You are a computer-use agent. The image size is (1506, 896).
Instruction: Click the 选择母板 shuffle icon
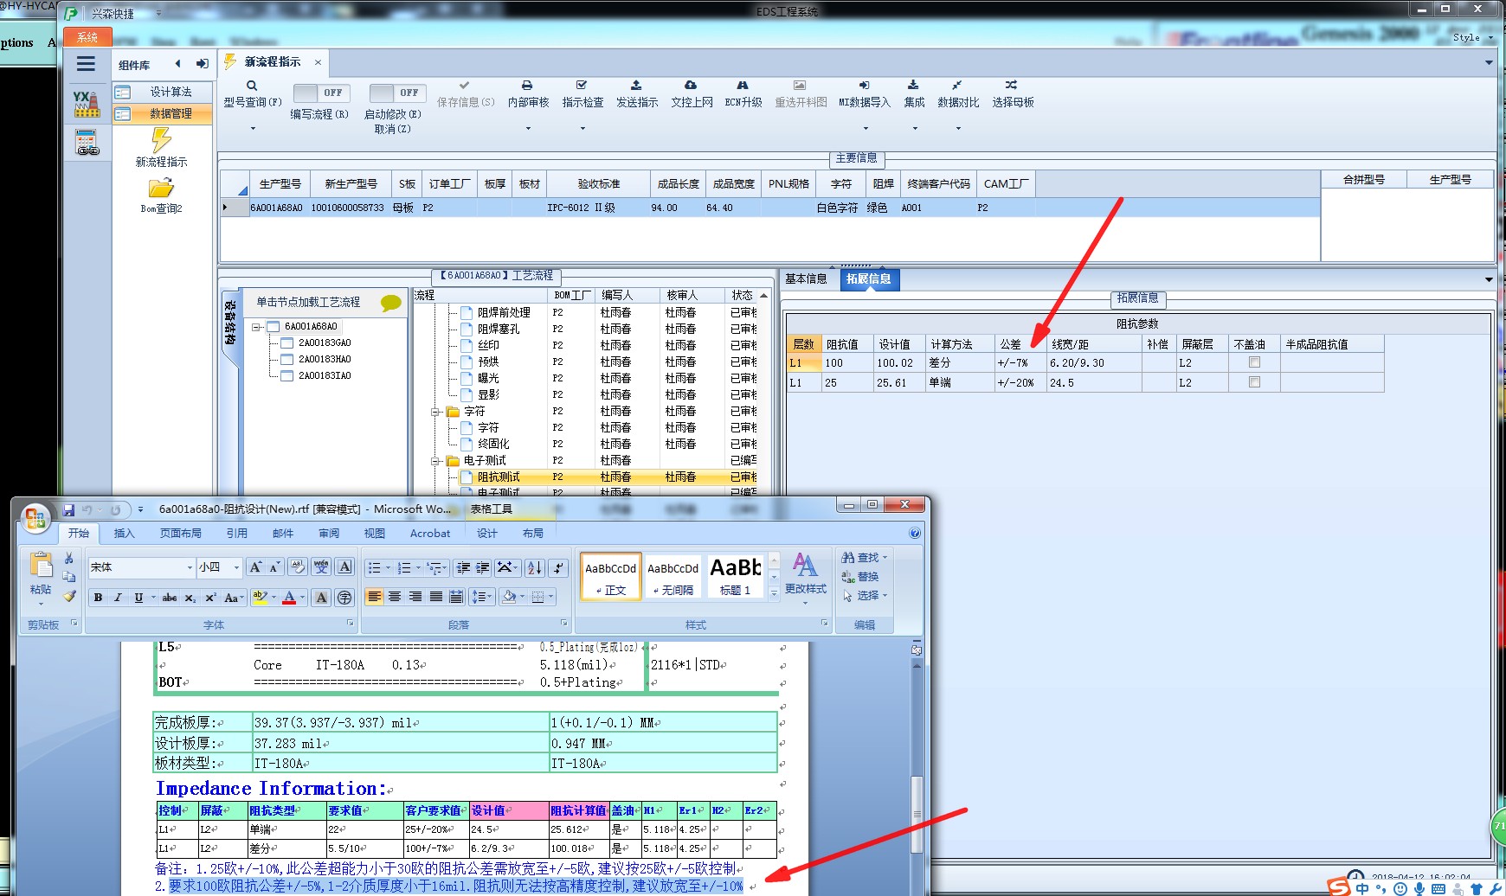(1011, 86)
